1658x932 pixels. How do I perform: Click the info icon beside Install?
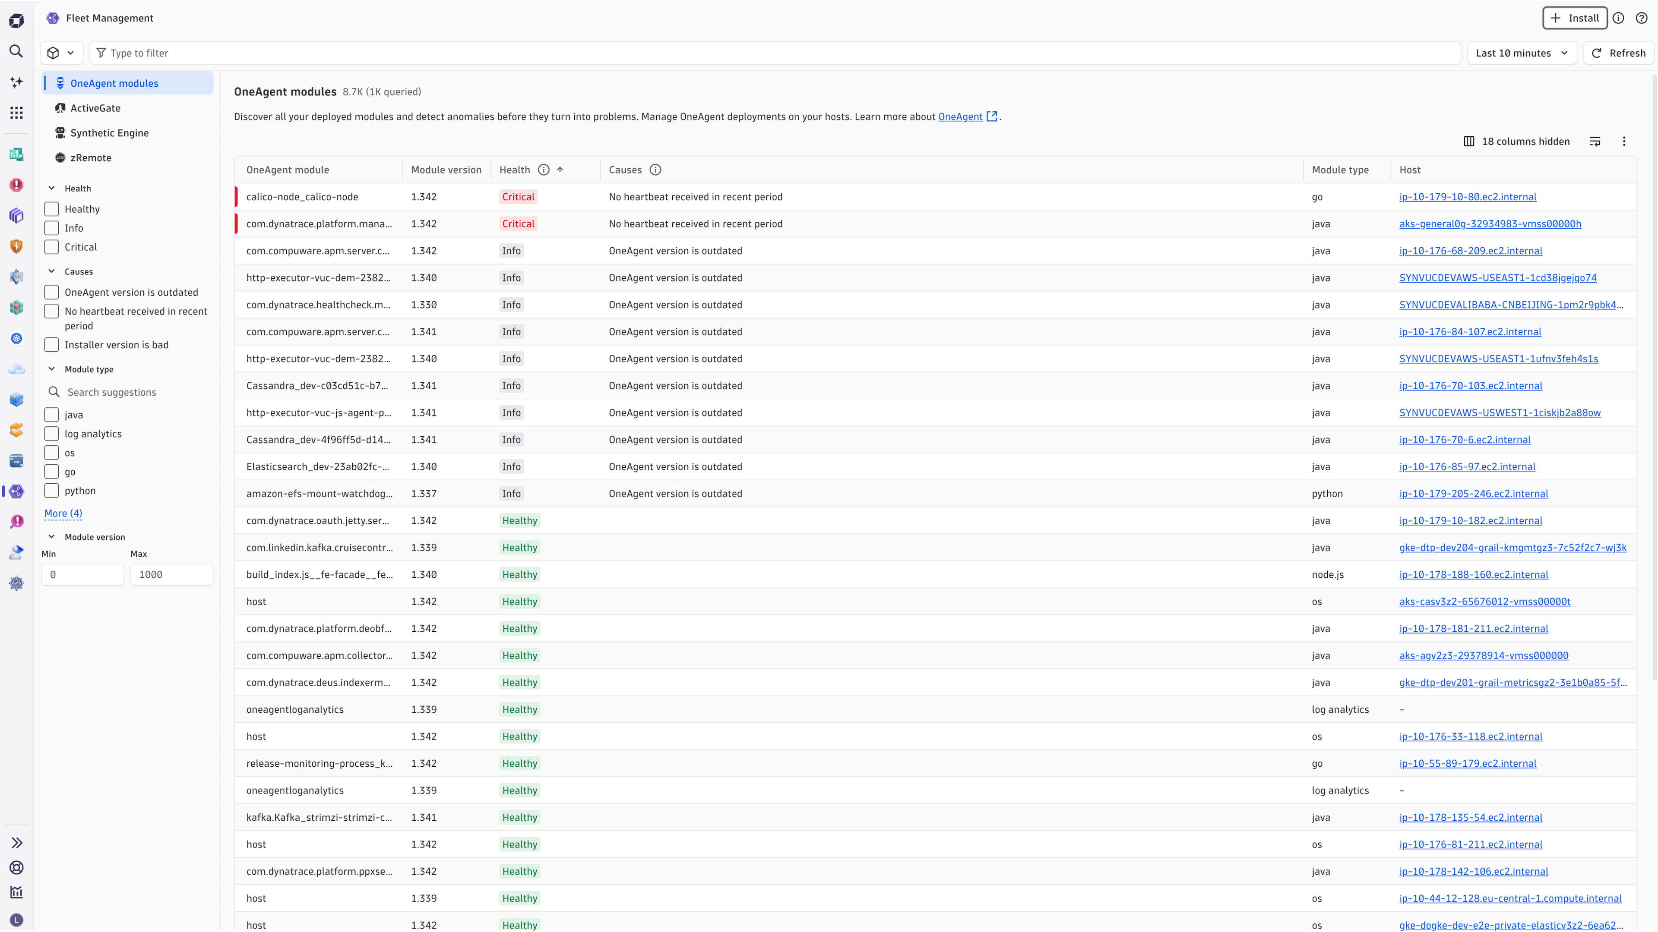pyautogui.click(x=1618, y=18)
